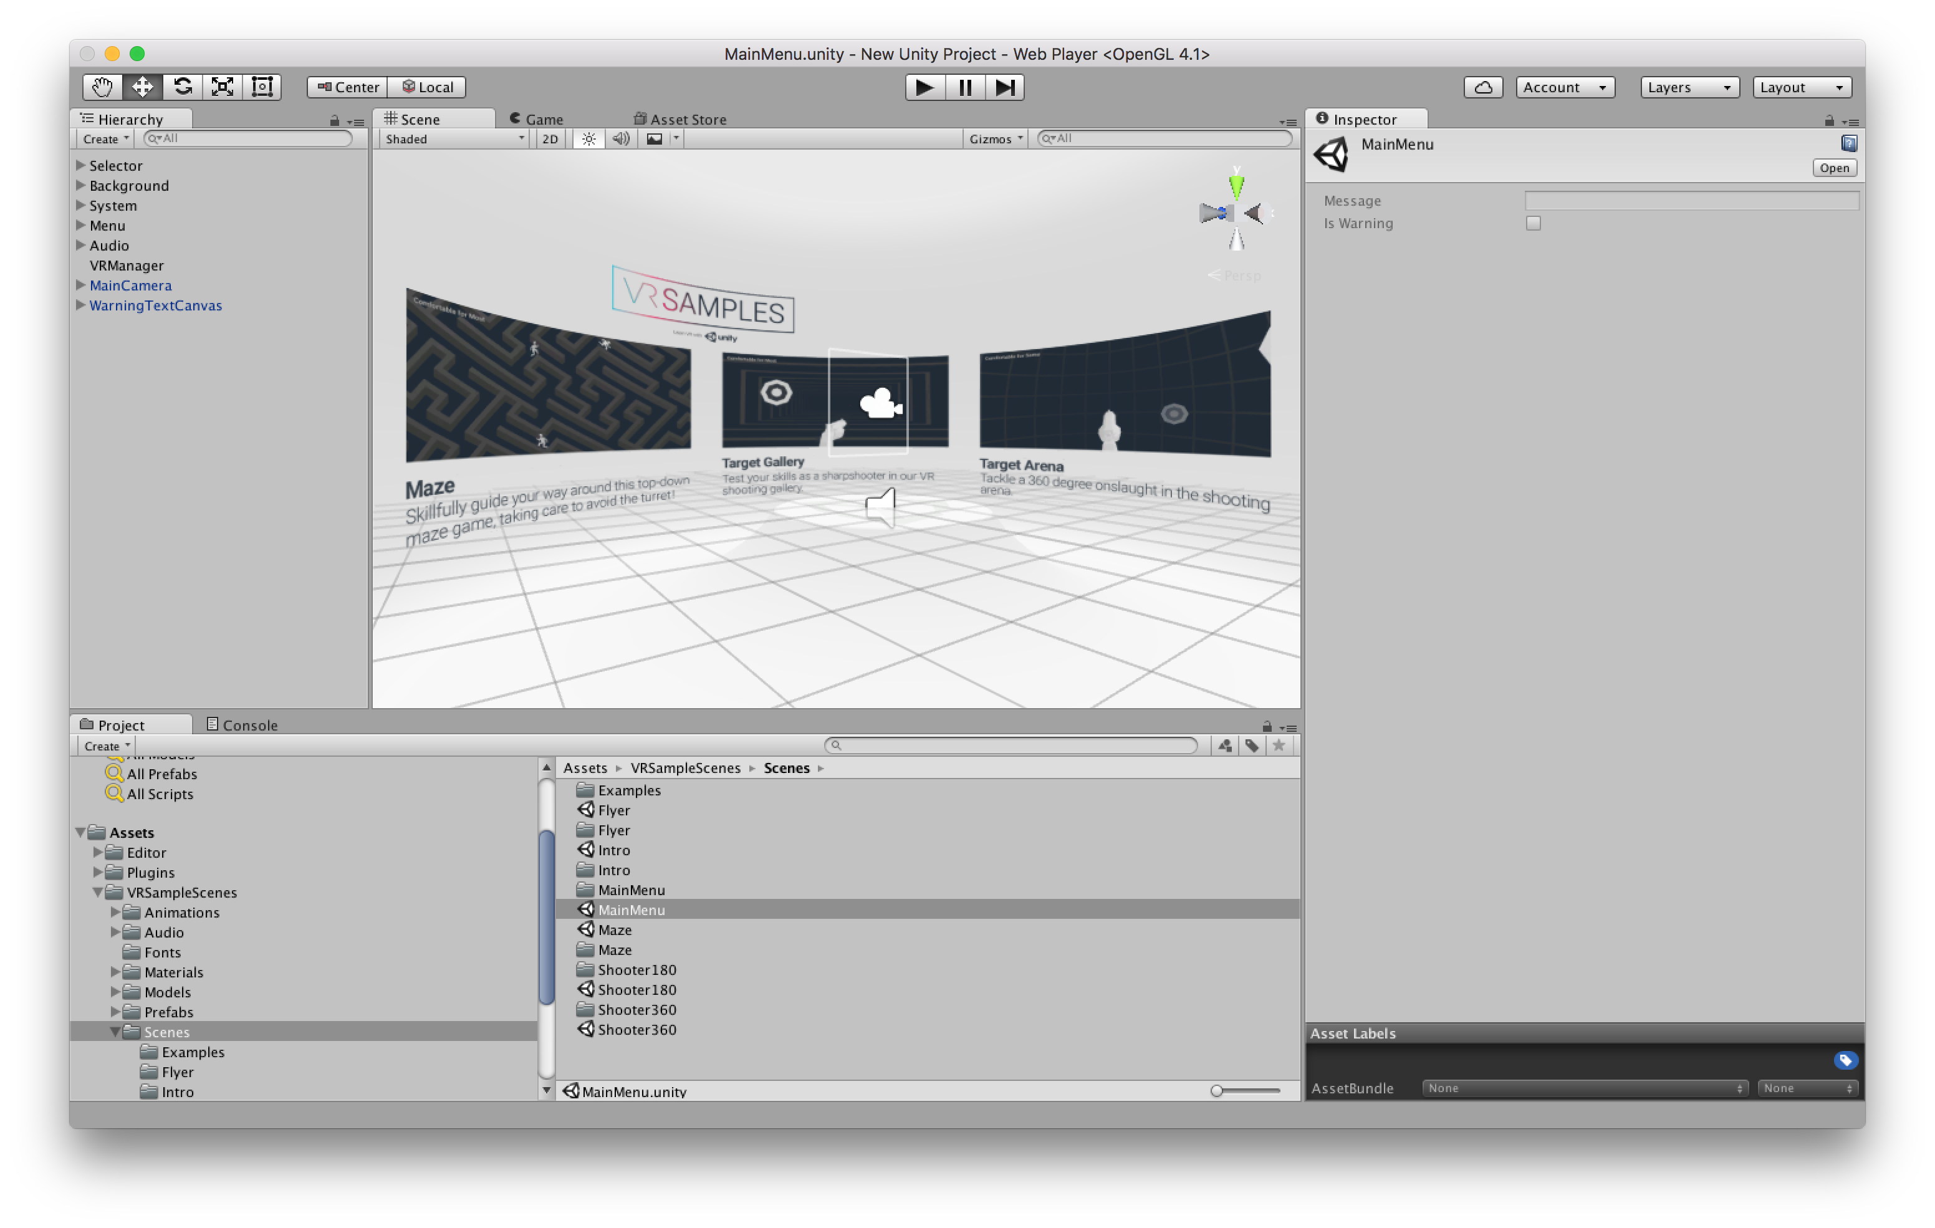Viewport: 1935px width, 1228px height.
Task: Select the MainMenu scene asset
Action: (928, 909)
